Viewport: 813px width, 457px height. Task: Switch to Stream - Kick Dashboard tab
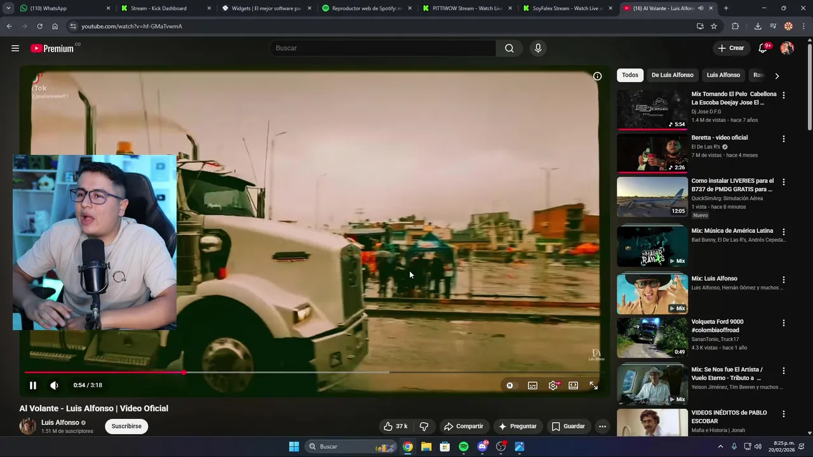click(165, 8)
